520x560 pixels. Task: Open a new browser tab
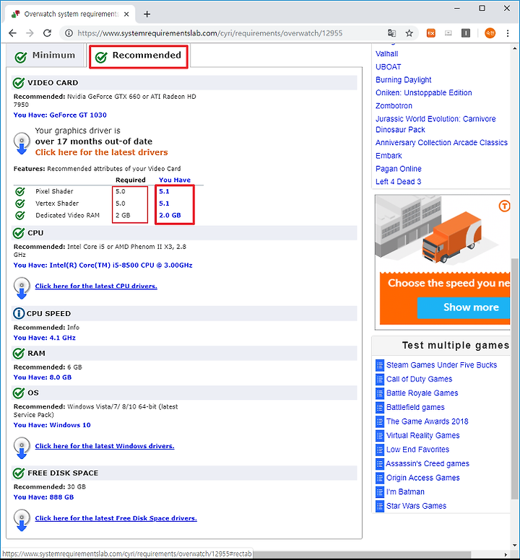[147, 14]
